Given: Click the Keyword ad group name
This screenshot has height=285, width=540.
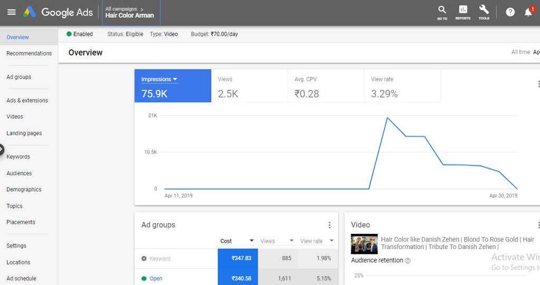Looking at the screenshot, I should click(x=160, y=259).
